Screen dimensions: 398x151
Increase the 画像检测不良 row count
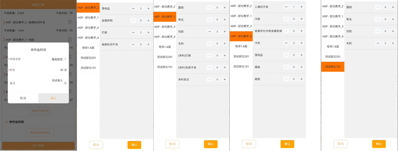click(x=148, y=45)
